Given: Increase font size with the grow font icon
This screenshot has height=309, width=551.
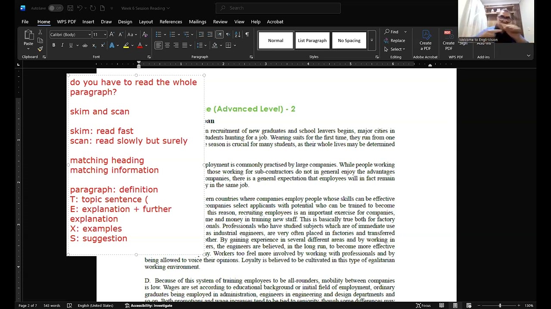Looking at the screenshot, I should [x=111, y=34].
